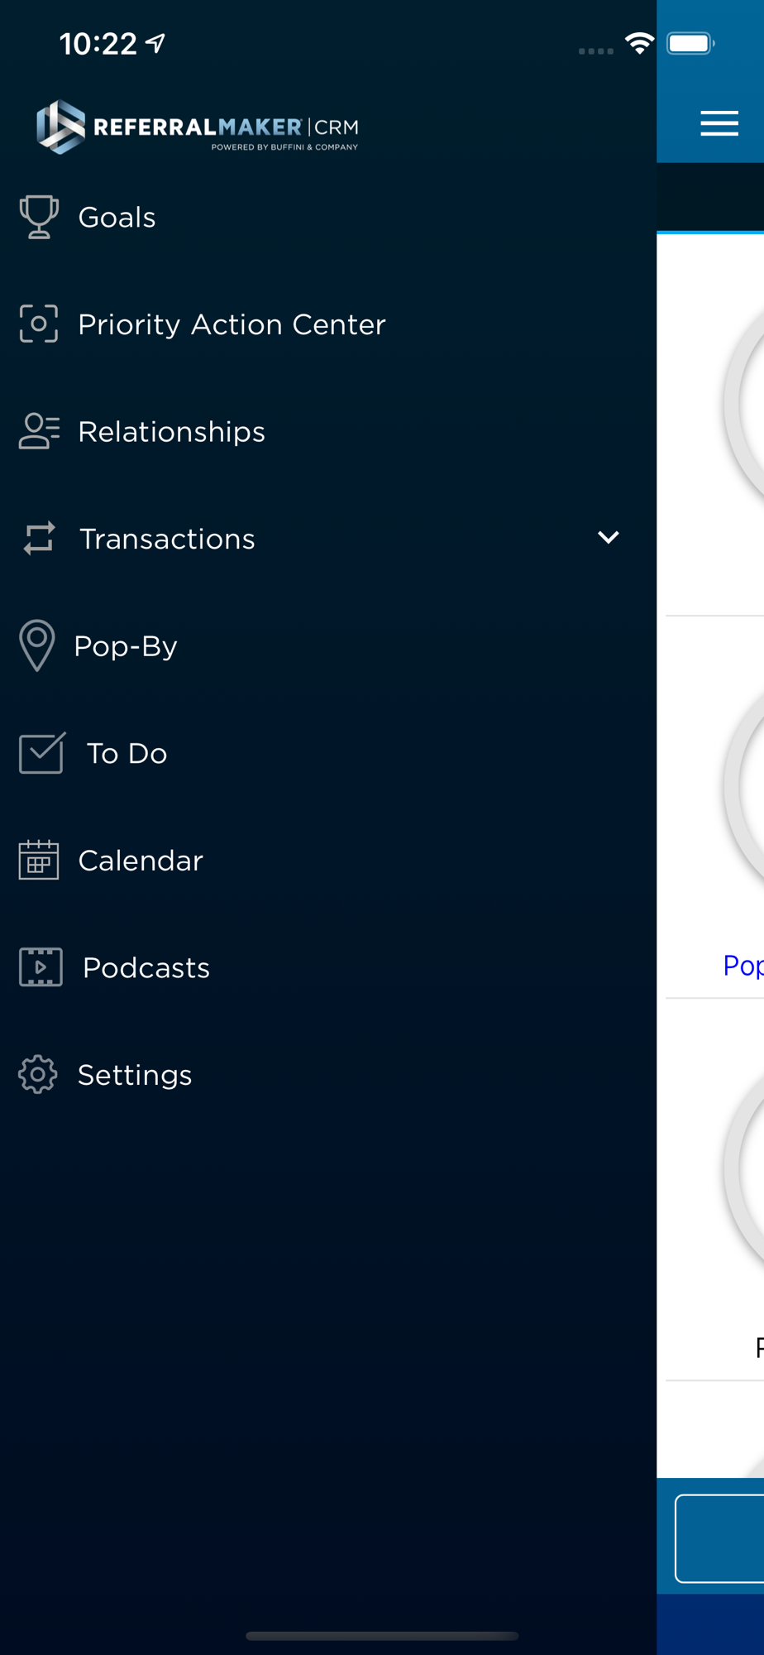Screen dimensions: 764x1655
Task: Click the blue Pop link text
Action: [x=742, y=965]
